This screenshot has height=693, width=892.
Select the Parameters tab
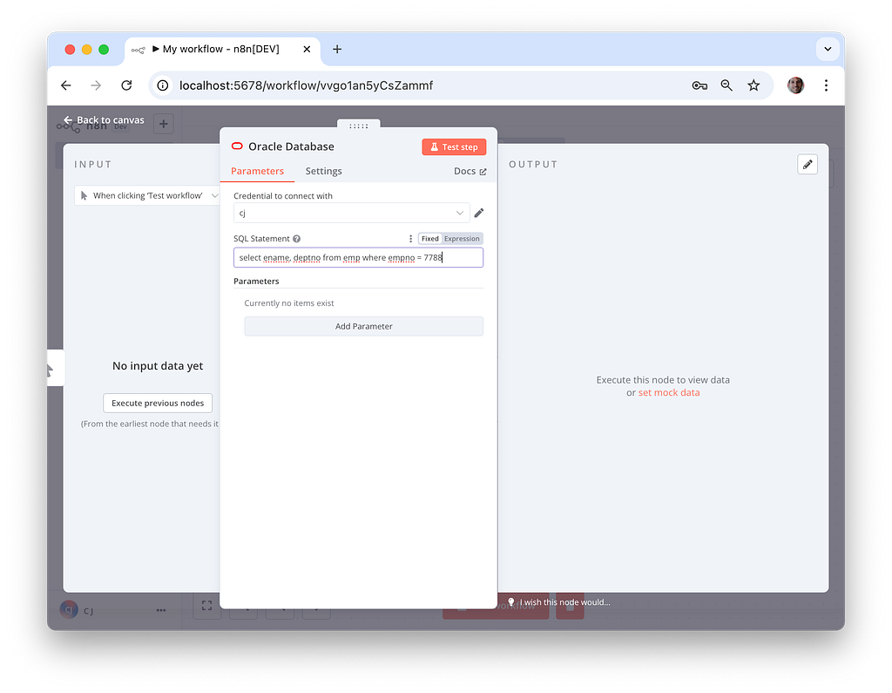point(257,172)
